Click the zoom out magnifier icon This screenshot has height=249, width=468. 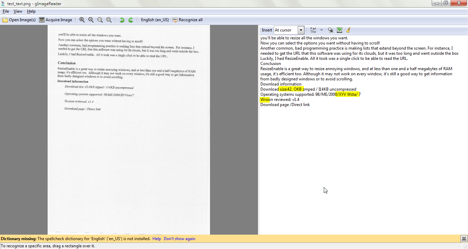91,20
